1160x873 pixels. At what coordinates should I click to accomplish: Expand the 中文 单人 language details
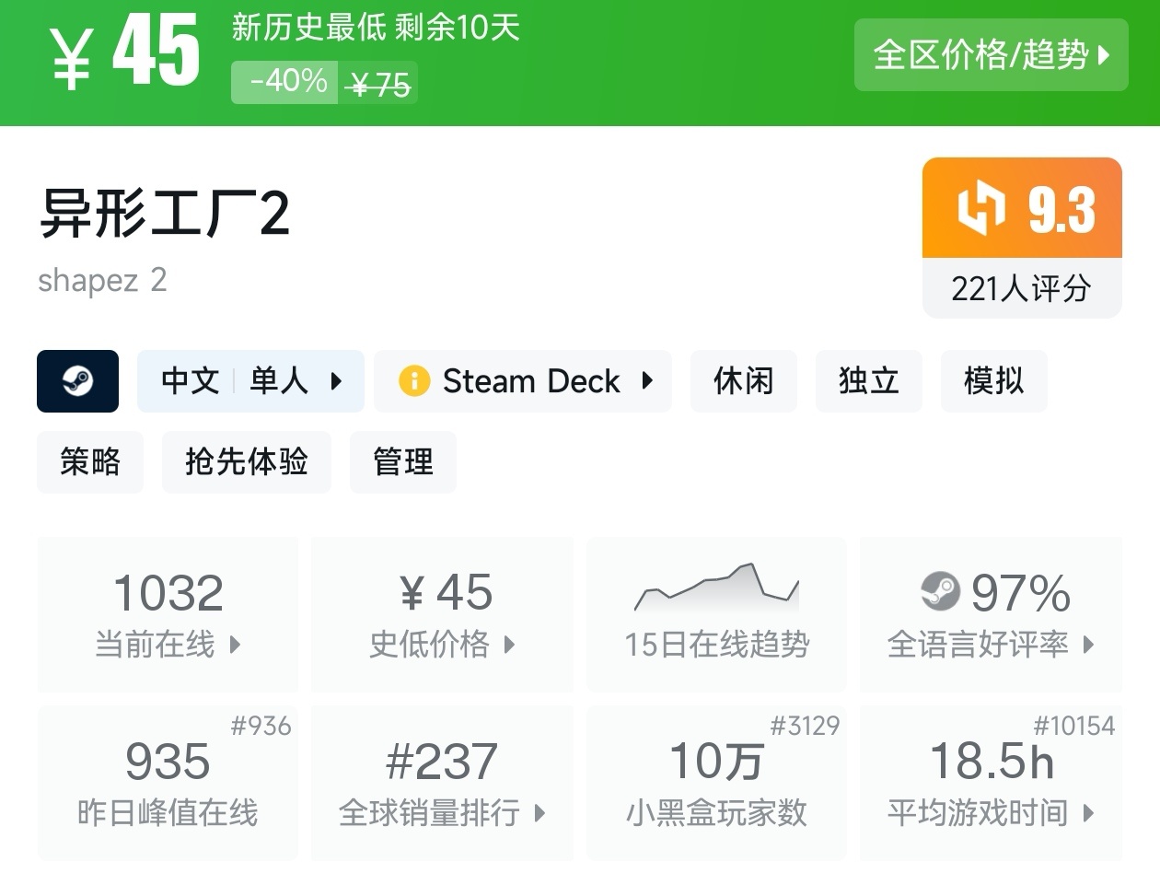point(250,381)
